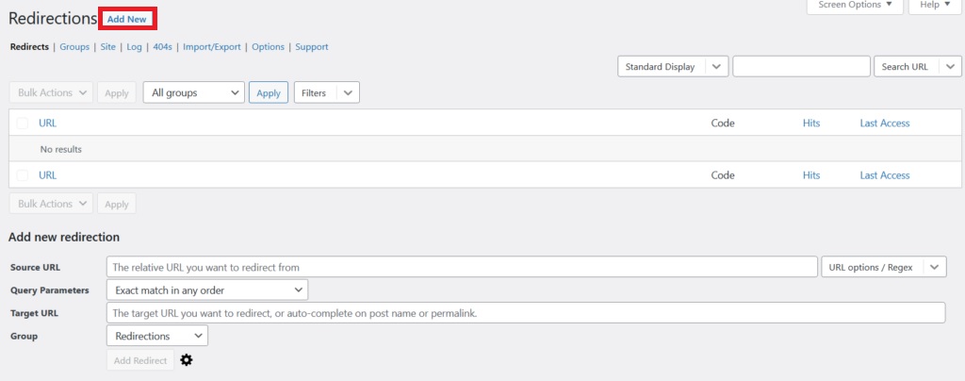
Task: Switch to the Groups tab
Action: 74,47
